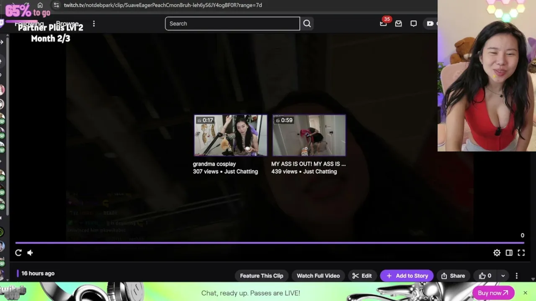
Task: Replay the clip with the replay icon
Action: [x=18, y=253]
